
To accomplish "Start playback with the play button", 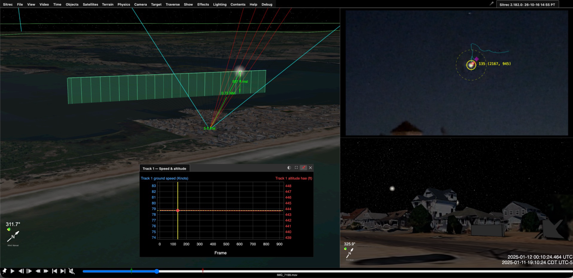I will tap(13, 271).
